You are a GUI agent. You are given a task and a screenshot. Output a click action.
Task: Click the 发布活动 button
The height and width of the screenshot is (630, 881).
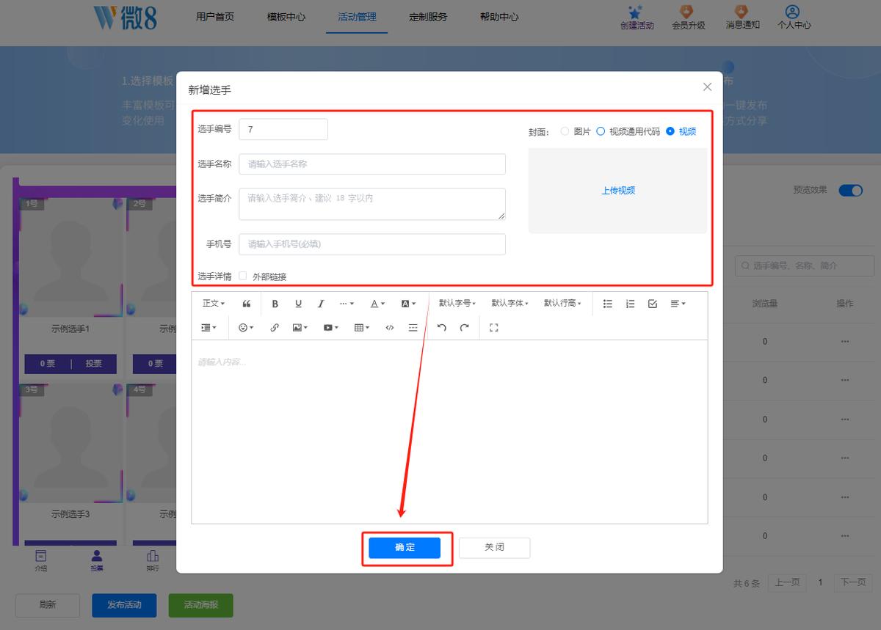click(x=124, y=605)
